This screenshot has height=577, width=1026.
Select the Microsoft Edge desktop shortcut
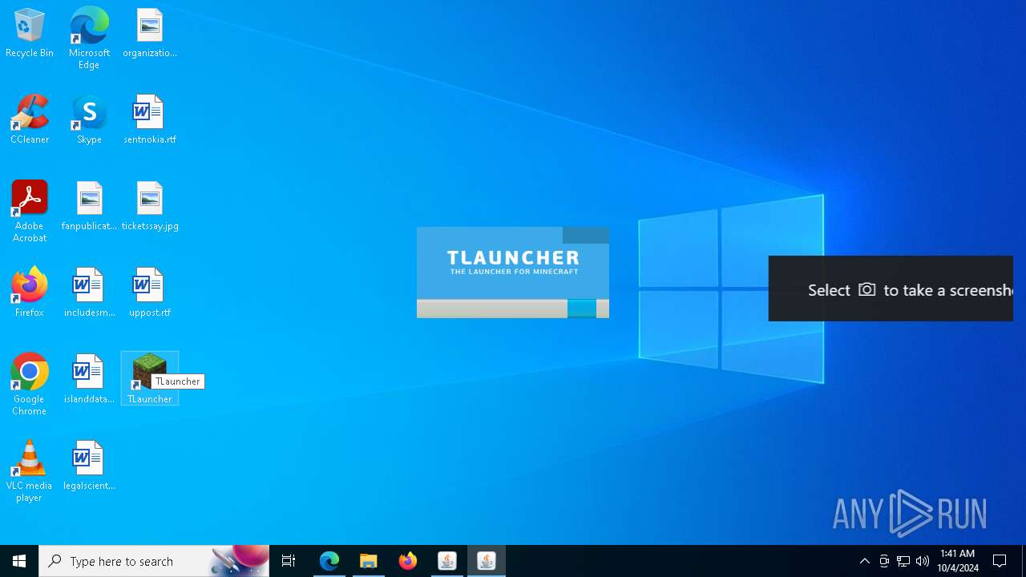coord(89,38)
